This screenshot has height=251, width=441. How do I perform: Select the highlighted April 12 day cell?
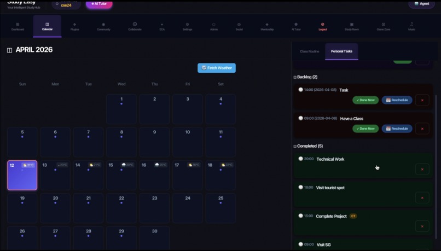coord(22,176)
